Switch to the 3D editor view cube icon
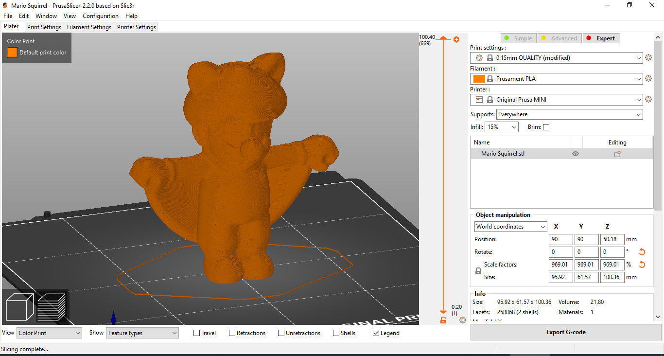664x356 pixels. coord(19,307)
